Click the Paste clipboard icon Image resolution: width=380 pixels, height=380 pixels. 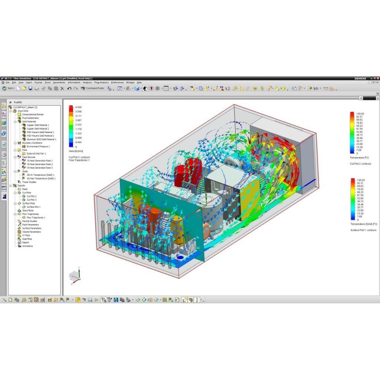(56, 88)
